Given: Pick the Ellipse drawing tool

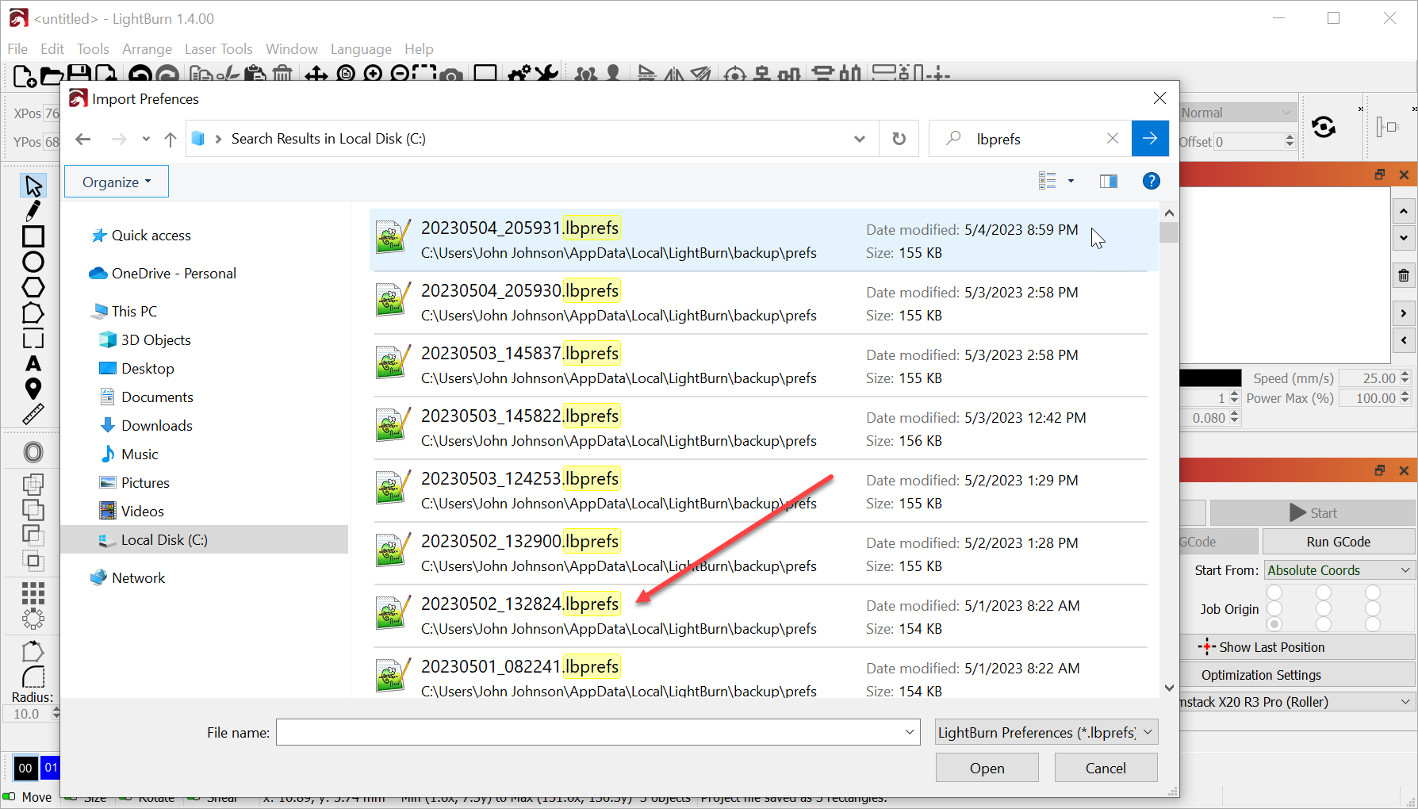Looking at the screenshot, I should (33, 262).
